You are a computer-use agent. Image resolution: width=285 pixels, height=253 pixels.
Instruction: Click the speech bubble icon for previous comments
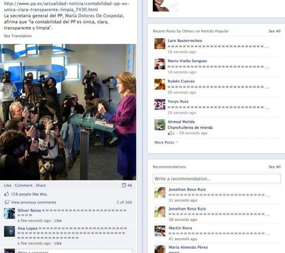pos(7,202)
